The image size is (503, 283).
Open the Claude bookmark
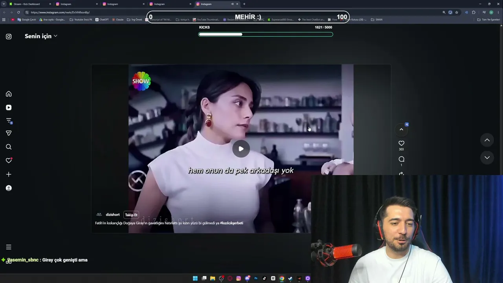118,20
